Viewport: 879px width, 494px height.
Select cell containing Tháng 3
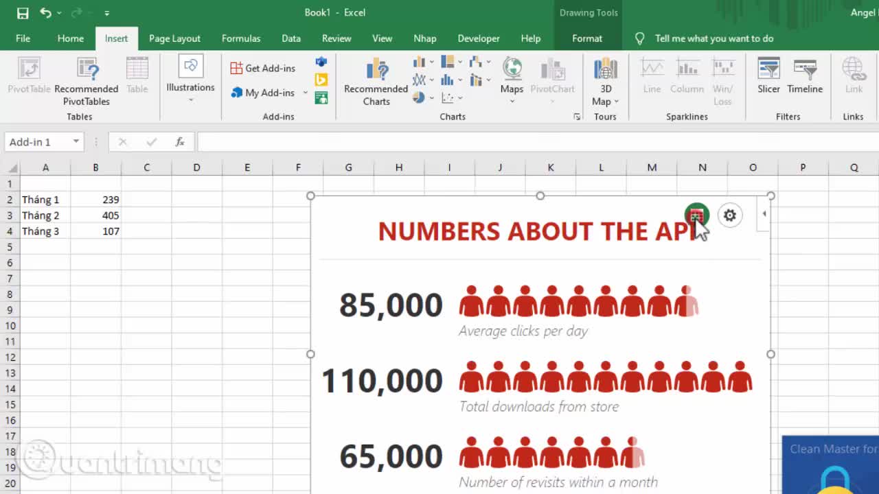tap(45, 231)
